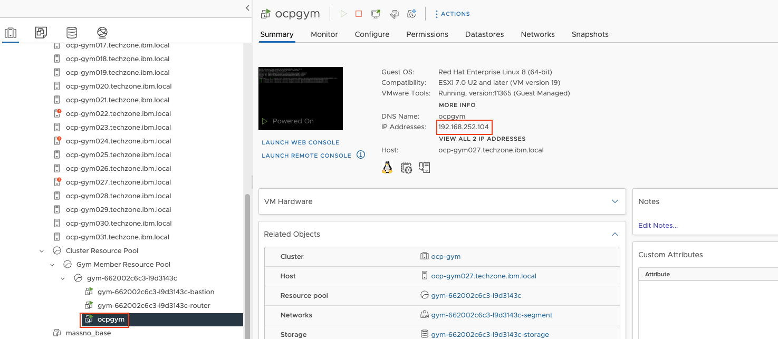Open ocp-gym027.techzone.ibm.local host link in Related Objects
778x339 pixels.
(x=484, y=276)
